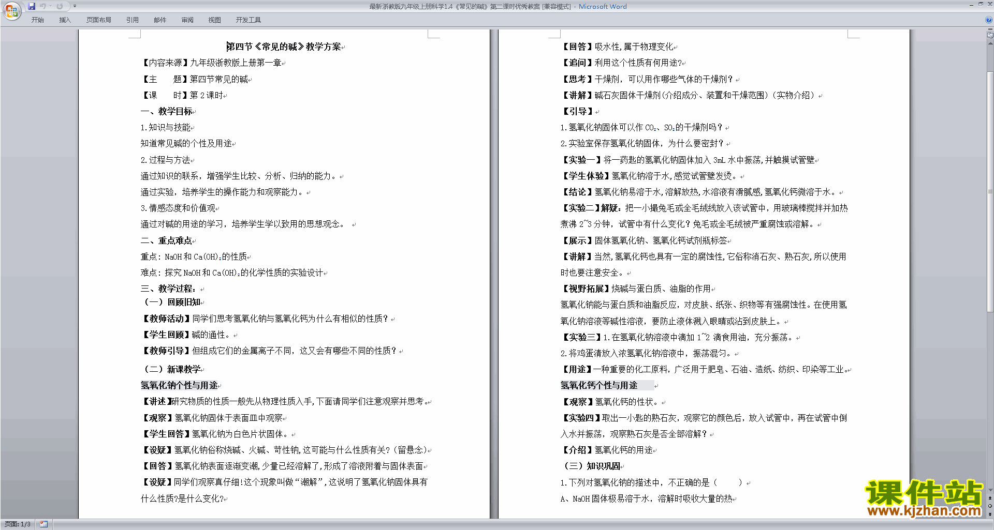Click the heading 三、教学过程:

coord(168,289)
